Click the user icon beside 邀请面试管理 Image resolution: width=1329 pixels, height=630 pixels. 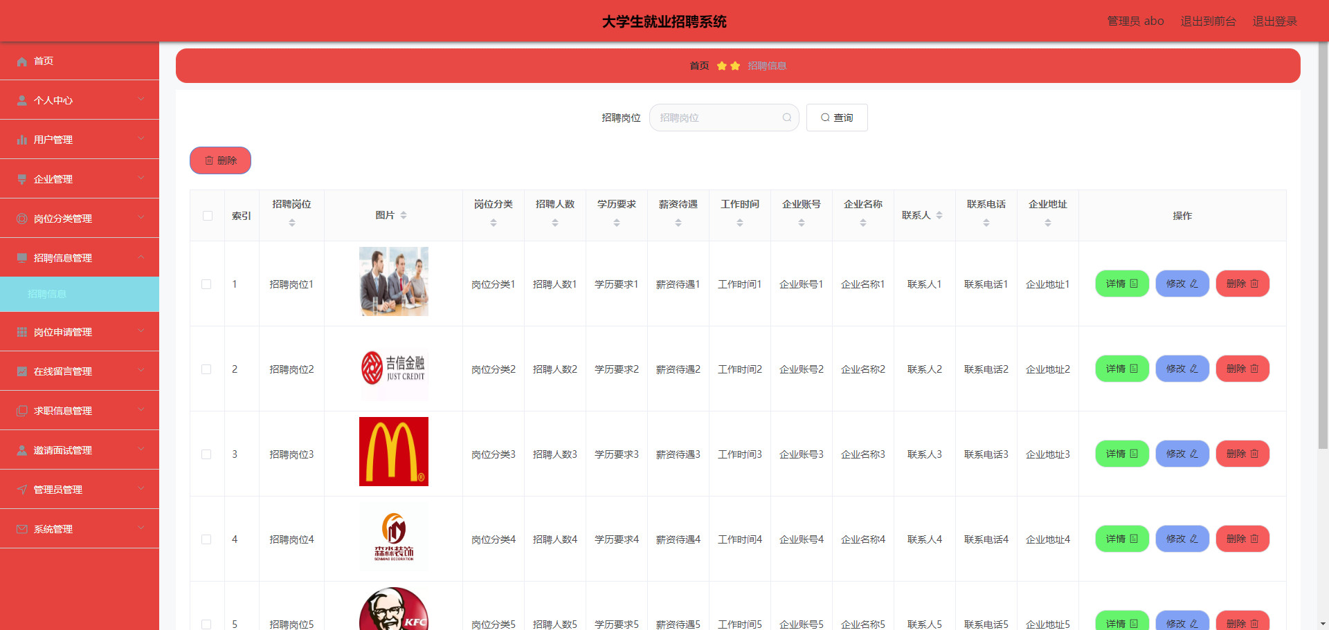tap(22, 450)
